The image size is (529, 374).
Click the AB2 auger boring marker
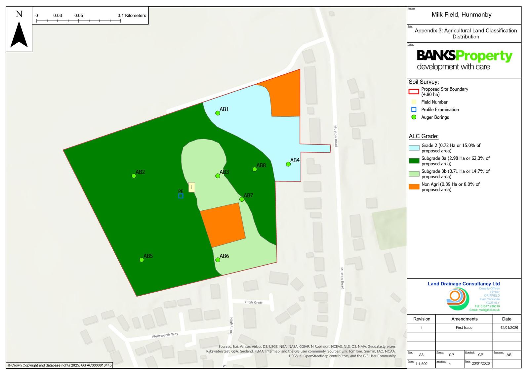(134, 176)
